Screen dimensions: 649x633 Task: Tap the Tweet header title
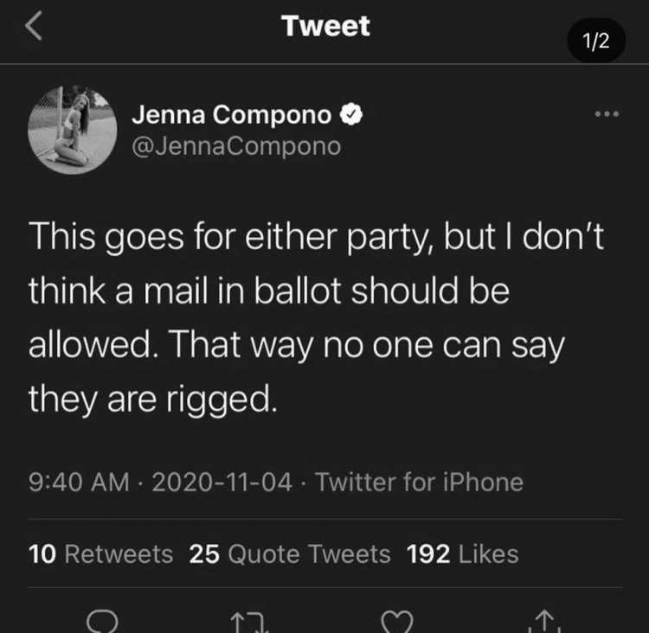[325, 26]
